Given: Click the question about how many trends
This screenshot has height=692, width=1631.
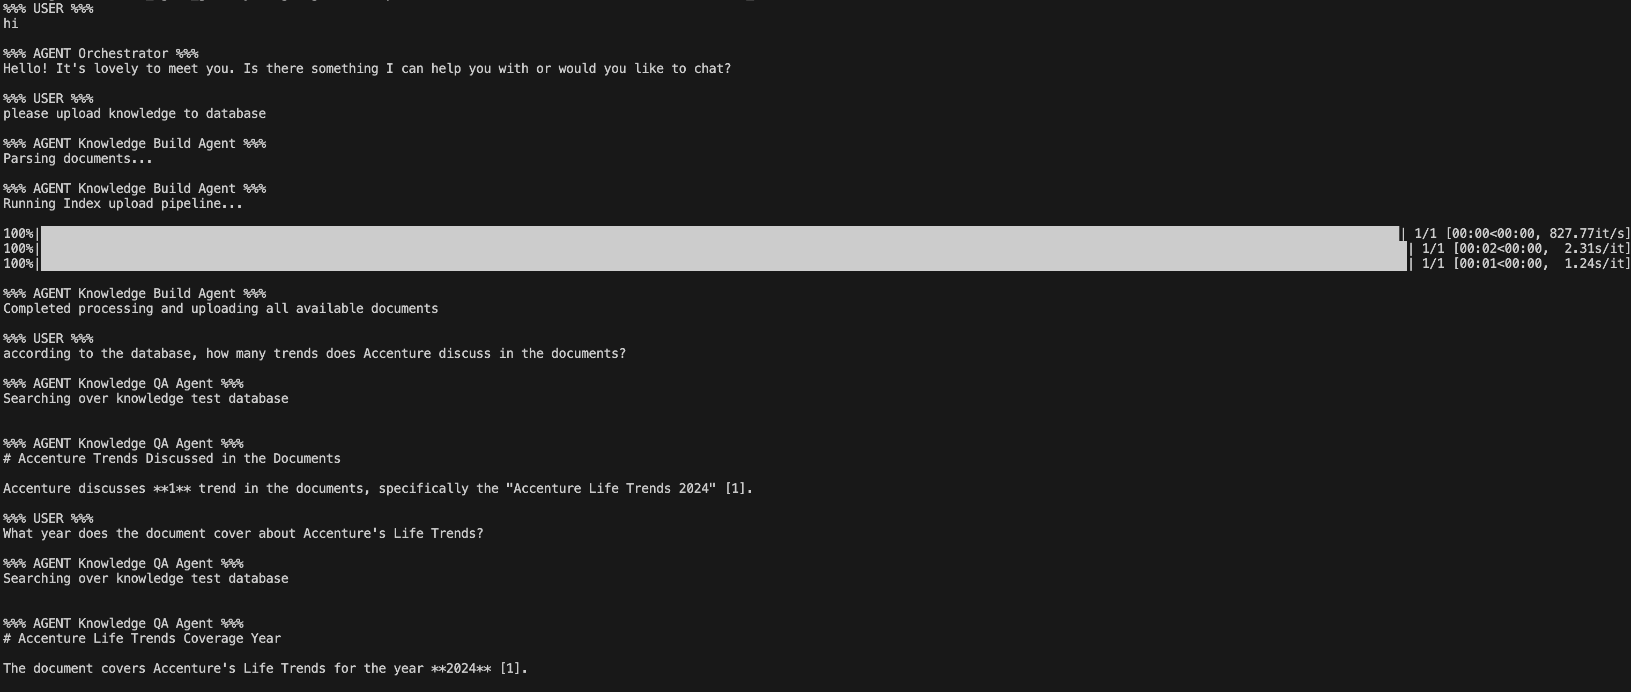Looking at the screenshot, I should (x=314, y=353).
